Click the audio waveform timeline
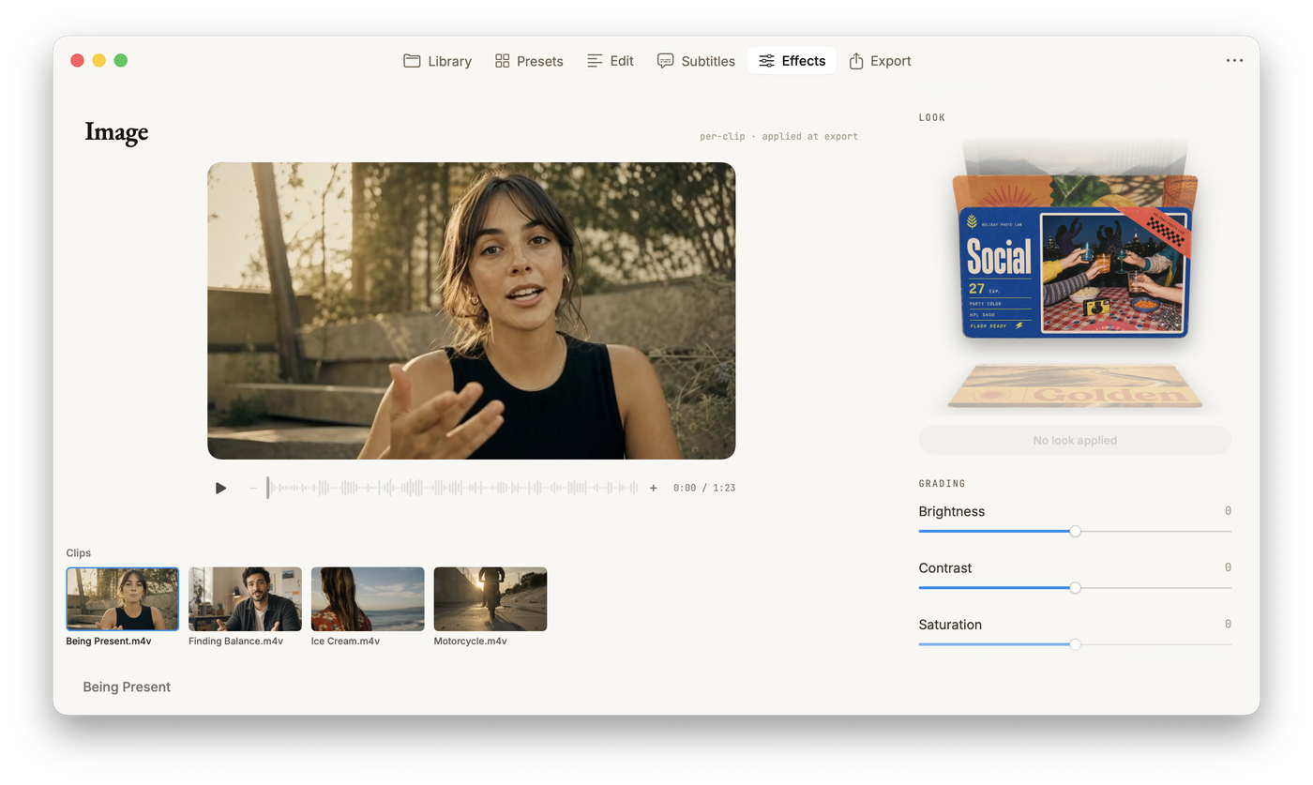1313x785 pixels. [453, 488]
